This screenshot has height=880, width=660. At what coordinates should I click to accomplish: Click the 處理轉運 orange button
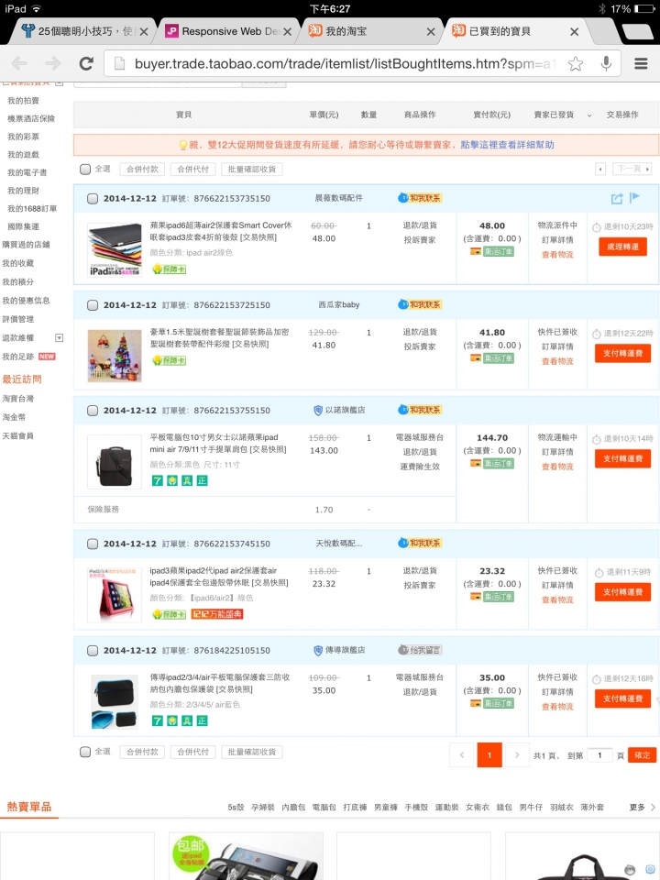click(622, 247)
